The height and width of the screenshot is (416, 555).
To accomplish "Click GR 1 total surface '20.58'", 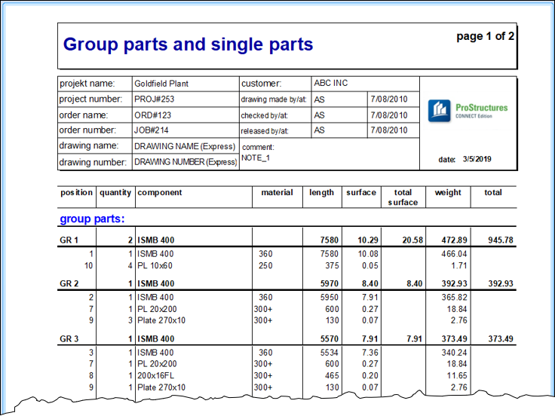I will coord(412,240).
